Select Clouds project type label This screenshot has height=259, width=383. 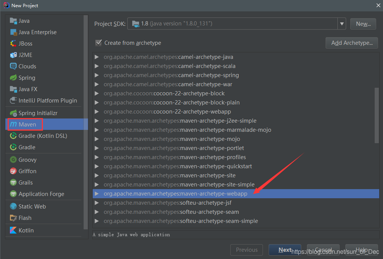tap(27, 66)
